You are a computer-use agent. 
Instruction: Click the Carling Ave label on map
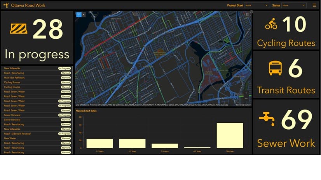(x=179, y=47)
